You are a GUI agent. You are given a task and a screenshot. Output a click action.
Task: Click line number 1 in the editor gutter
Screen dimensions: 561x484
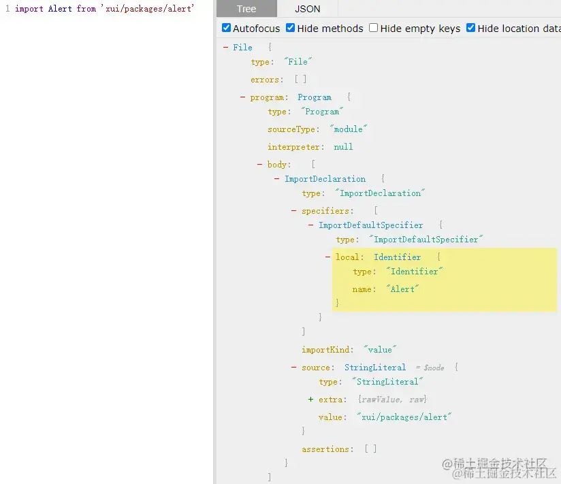[x=7, y=9]
